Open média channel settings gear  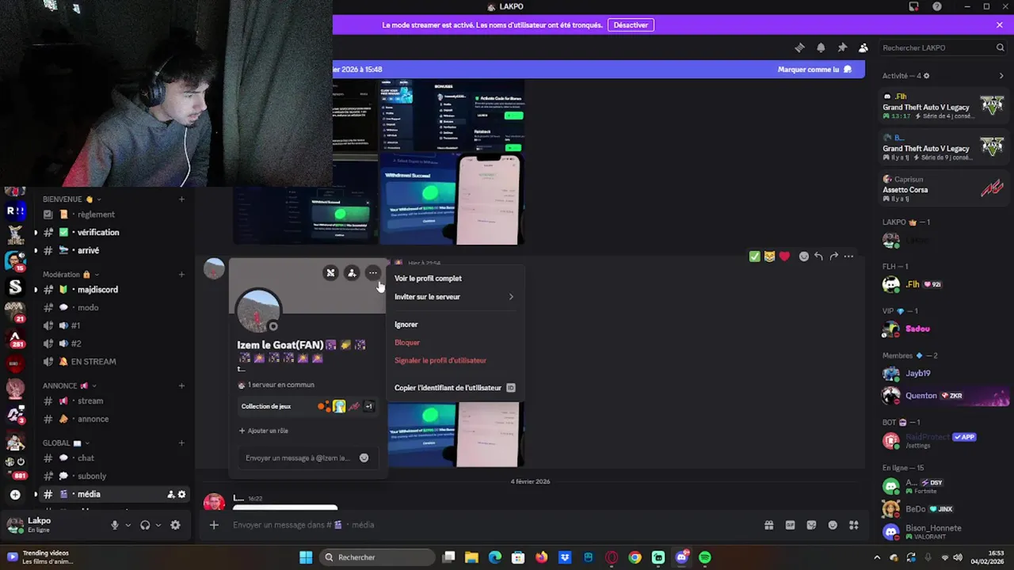[181, 494]
